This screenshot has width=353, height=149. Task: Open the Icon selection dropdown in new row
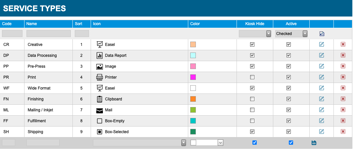pos(139,143)
